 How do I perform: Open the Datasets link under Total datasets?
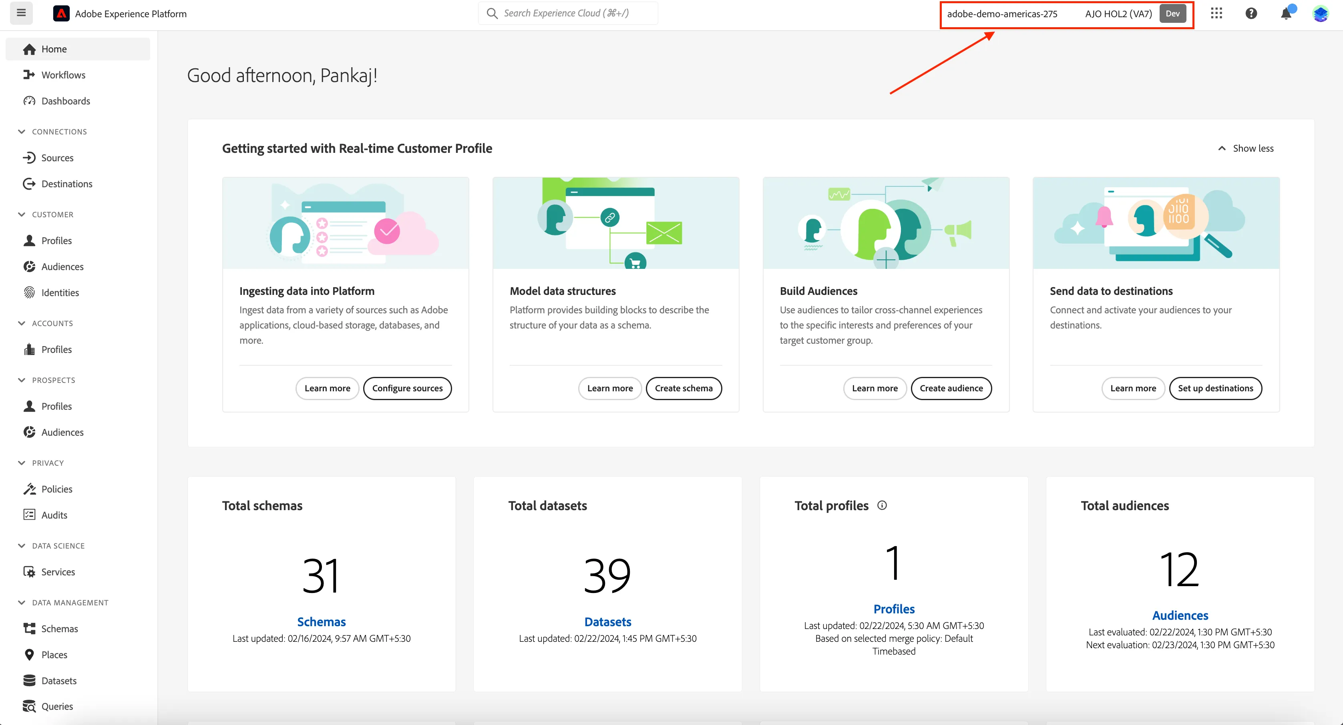tap(607, 622)
